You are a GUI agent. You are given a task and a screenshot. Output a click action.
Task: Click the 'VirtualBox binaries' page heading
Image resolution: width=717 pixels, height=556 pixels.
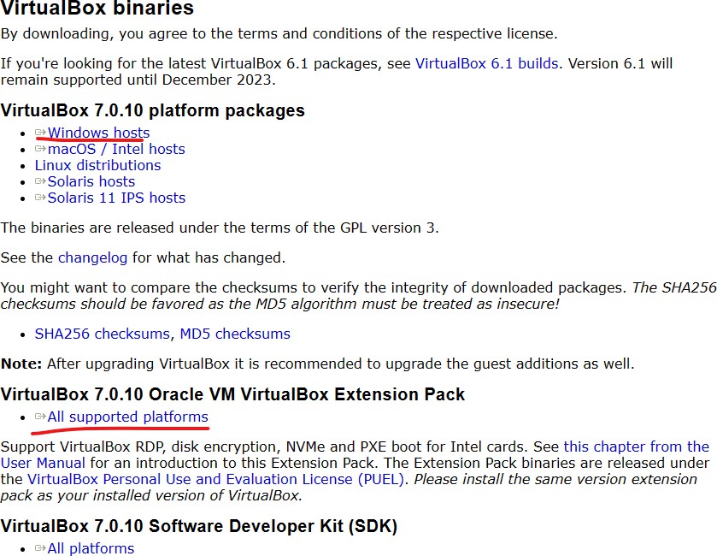pos(97,8)
